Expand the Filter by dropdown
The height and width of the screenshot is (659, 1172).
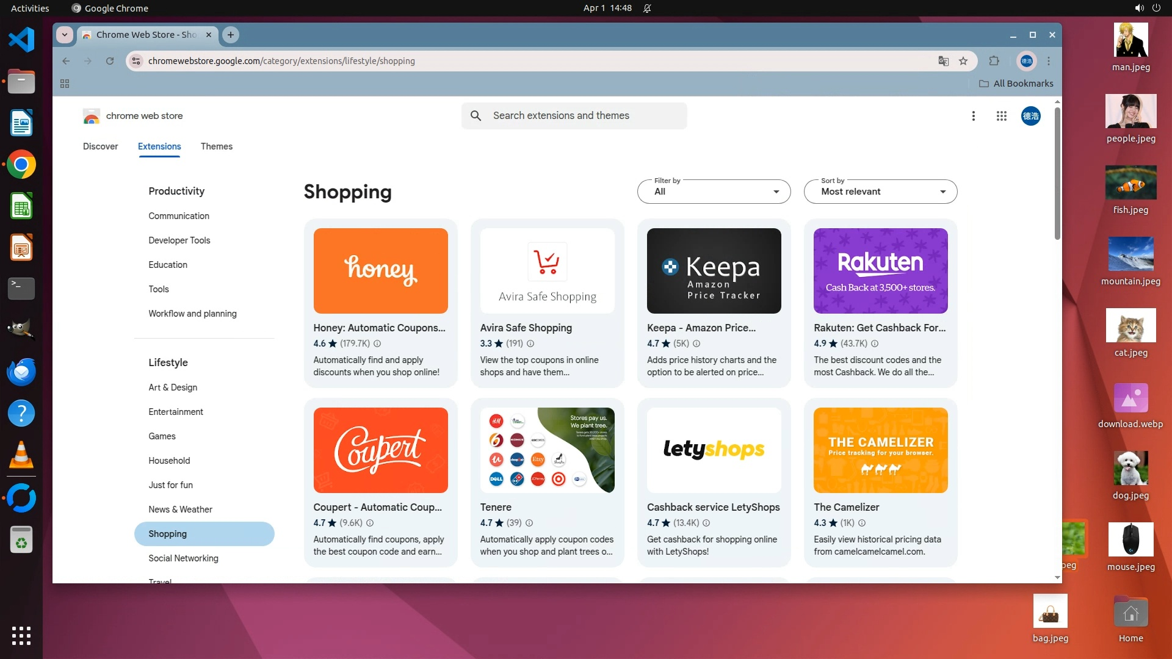pyautogui.click(x=714, y=192)
